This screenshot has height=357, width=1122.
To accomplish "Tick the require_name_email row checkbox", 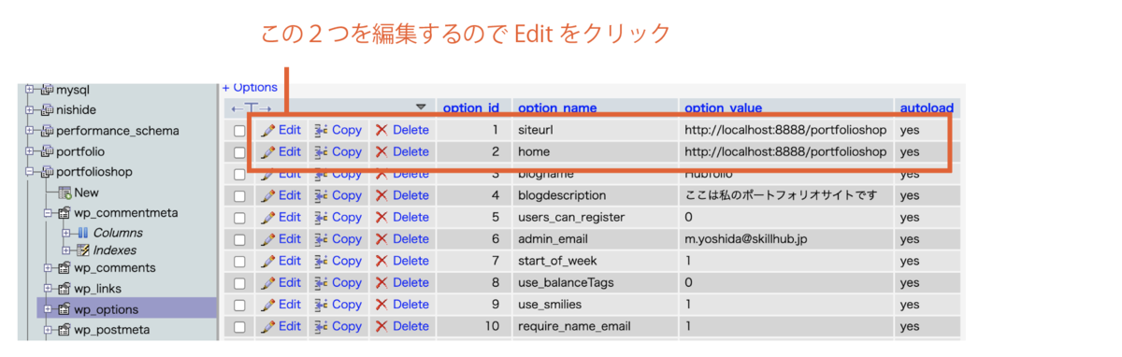I will pos(239,327).
